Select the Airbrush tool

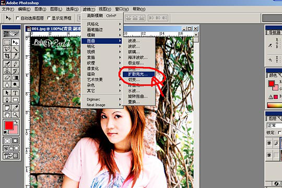point(7,64)
